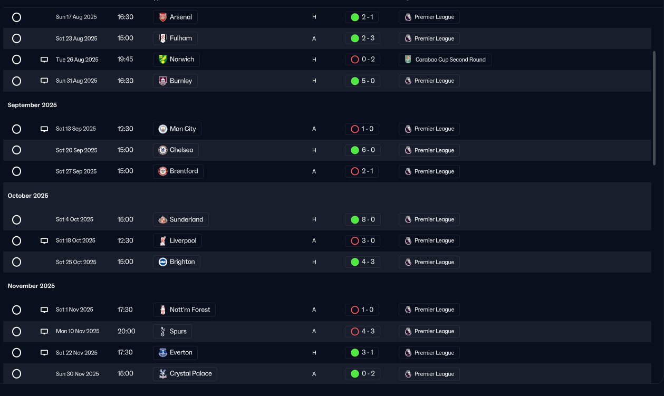
Task: Click the Brighton club crest icon
Action: 163,262
